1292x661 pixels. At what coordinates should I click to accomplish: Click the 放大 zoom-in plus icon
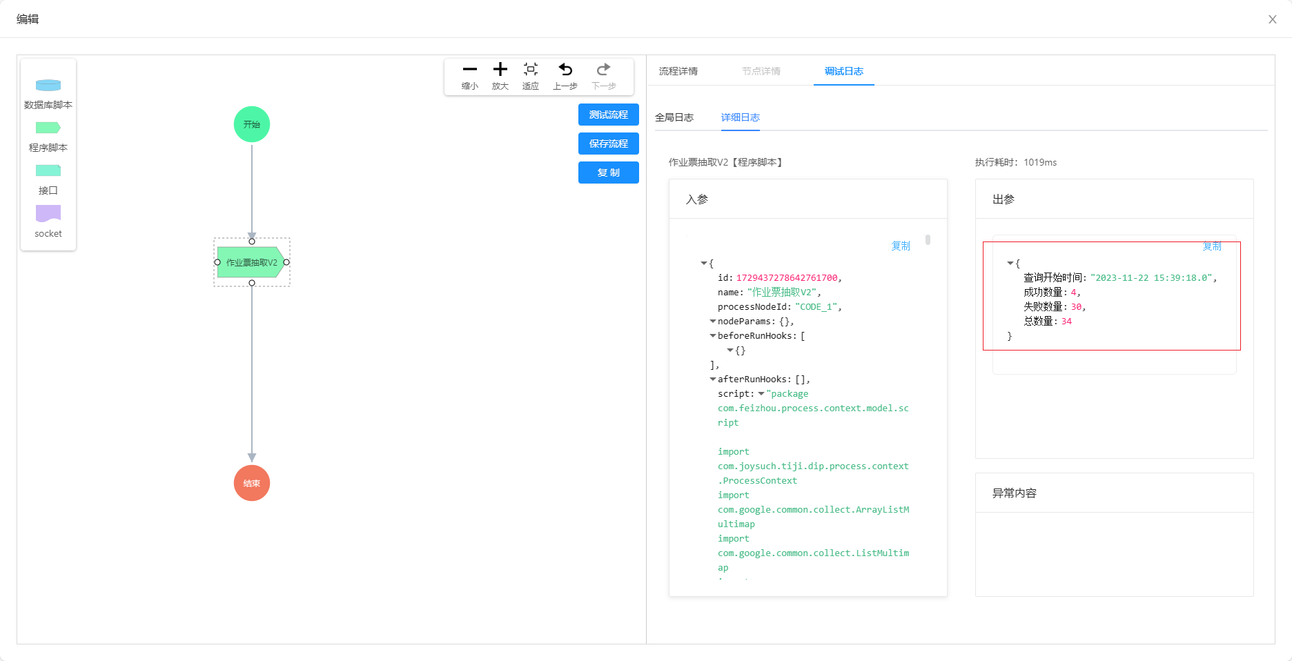500,69
